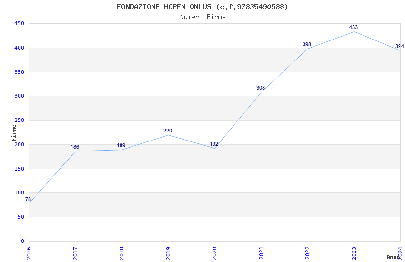
Task: Click the data label 192
Action: (214, 144)
